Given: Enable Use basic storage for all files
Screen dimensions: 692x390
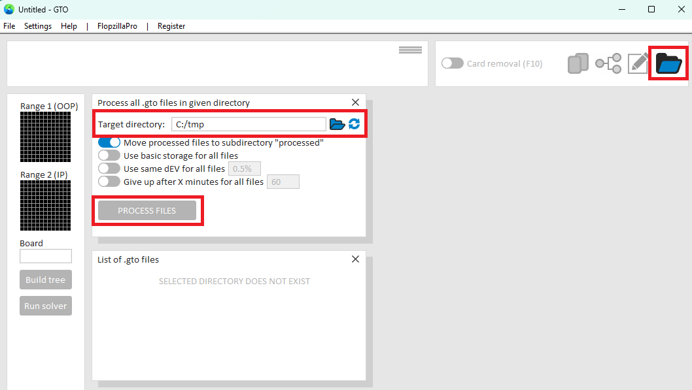Looking at the screenshot, I should pos(109,155).
